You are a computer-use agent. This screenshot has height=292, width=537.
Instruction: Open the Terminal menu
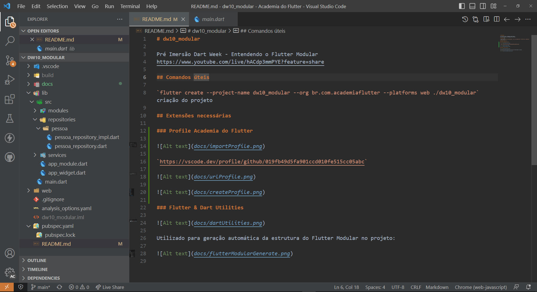click(x=130, y=6)
